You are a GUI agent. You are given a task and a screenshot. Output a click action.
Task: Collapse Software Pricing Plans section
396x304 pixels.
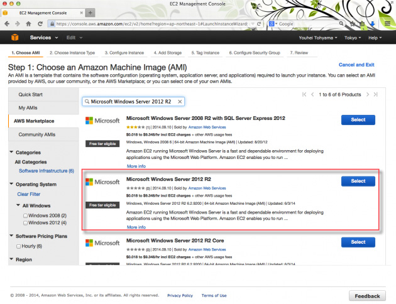[11, 236]
